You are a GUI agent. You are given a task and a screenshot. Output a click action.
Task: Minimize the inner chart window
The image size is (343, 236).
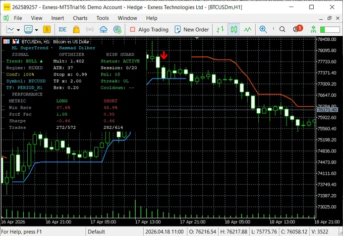321,19
